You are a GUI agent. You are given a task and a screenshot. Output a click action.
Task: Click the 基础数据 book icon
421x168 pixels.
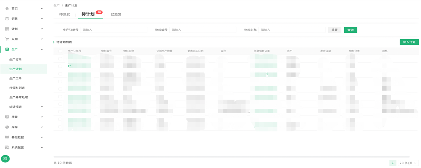(x=7, y=137)
